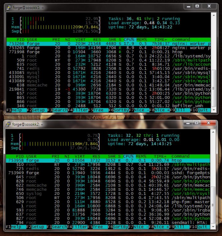The height and width of the screenshot is (236, 222).
Task: Click scroll up arrow in sosokk1 window
Action: [214, 15]
